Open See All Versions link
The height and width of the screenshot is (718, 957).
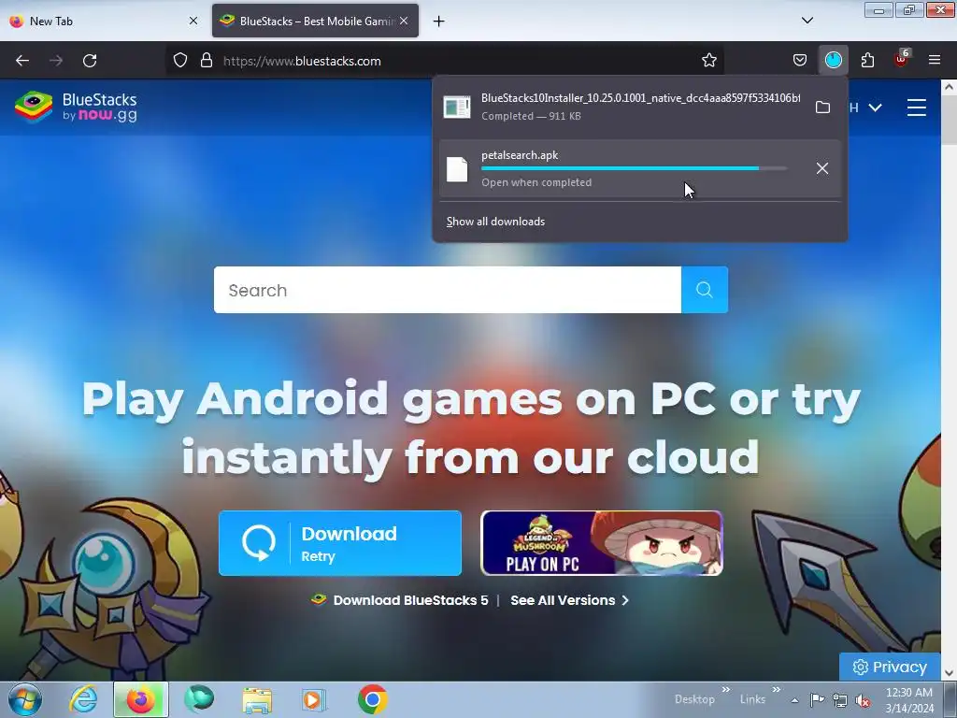[x=569, y=600]
